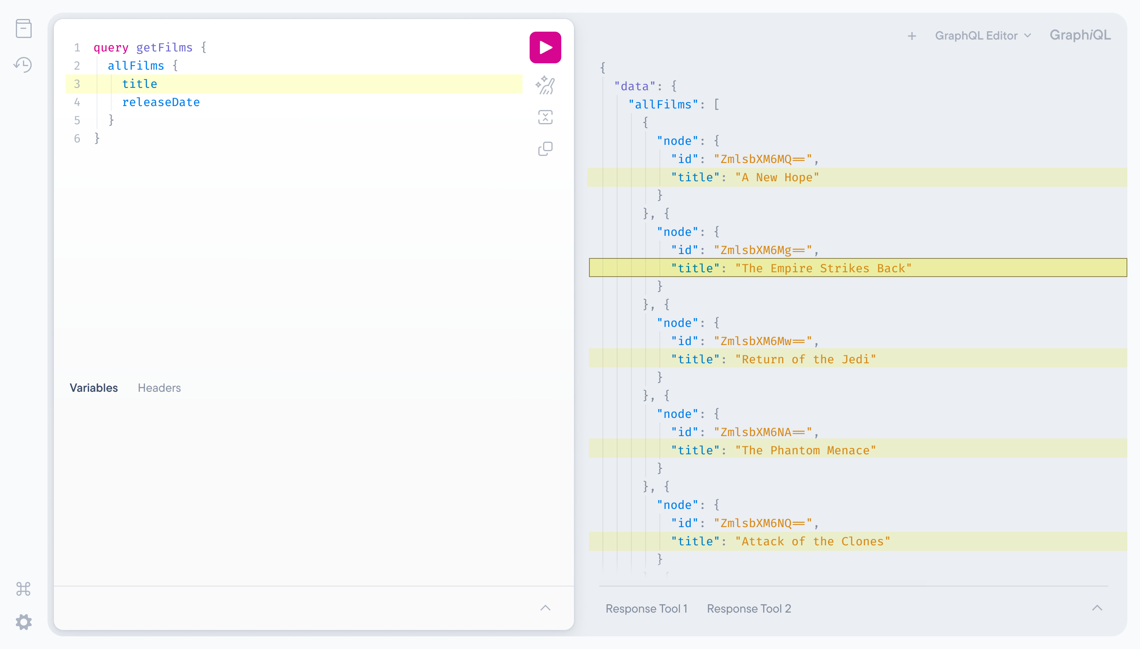Viewport: 1140px width, 649px height.
Task: Click id value "ZmlsbXM6NA=="
Action: pyautogui.click(x=763, y=432)
